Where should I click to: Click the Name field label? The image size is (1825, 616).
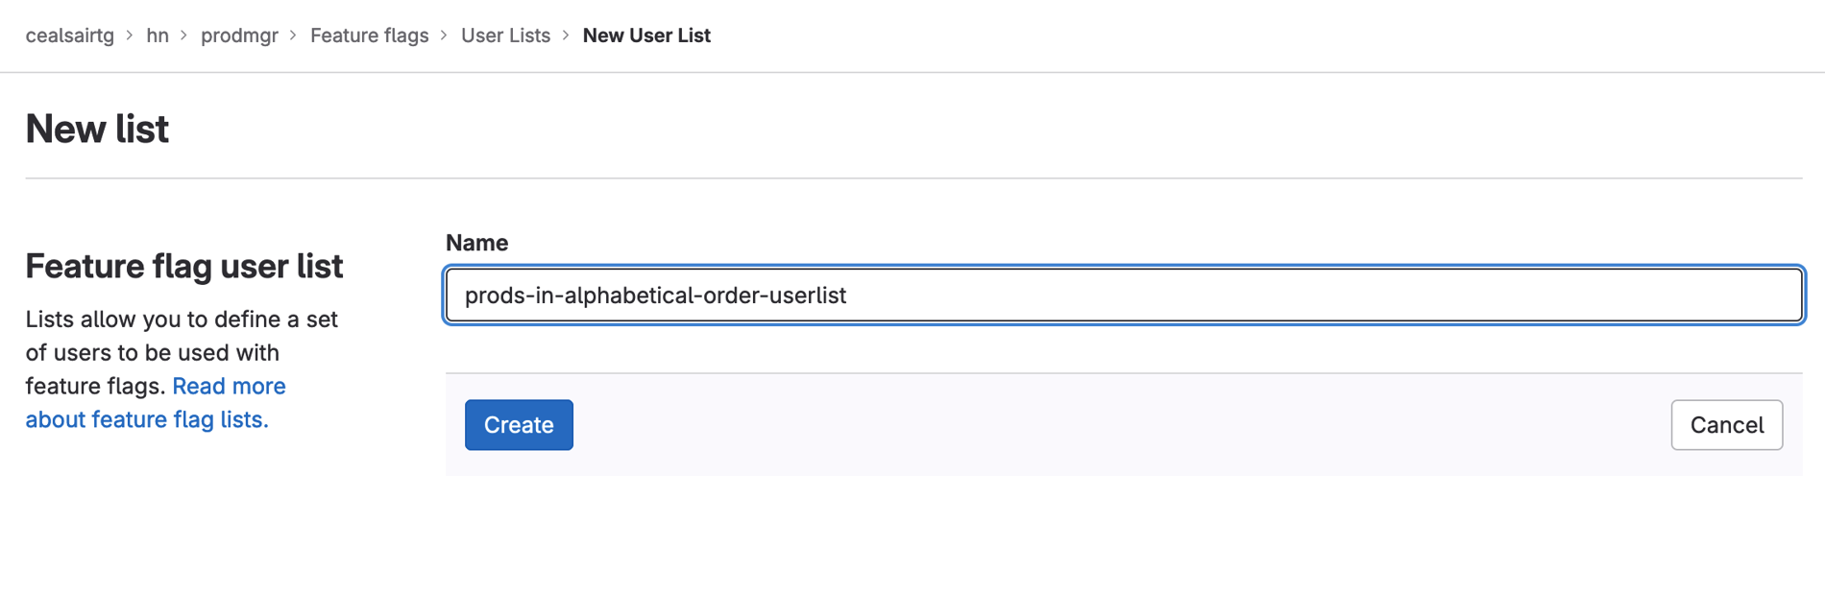[x=476, y=243]
